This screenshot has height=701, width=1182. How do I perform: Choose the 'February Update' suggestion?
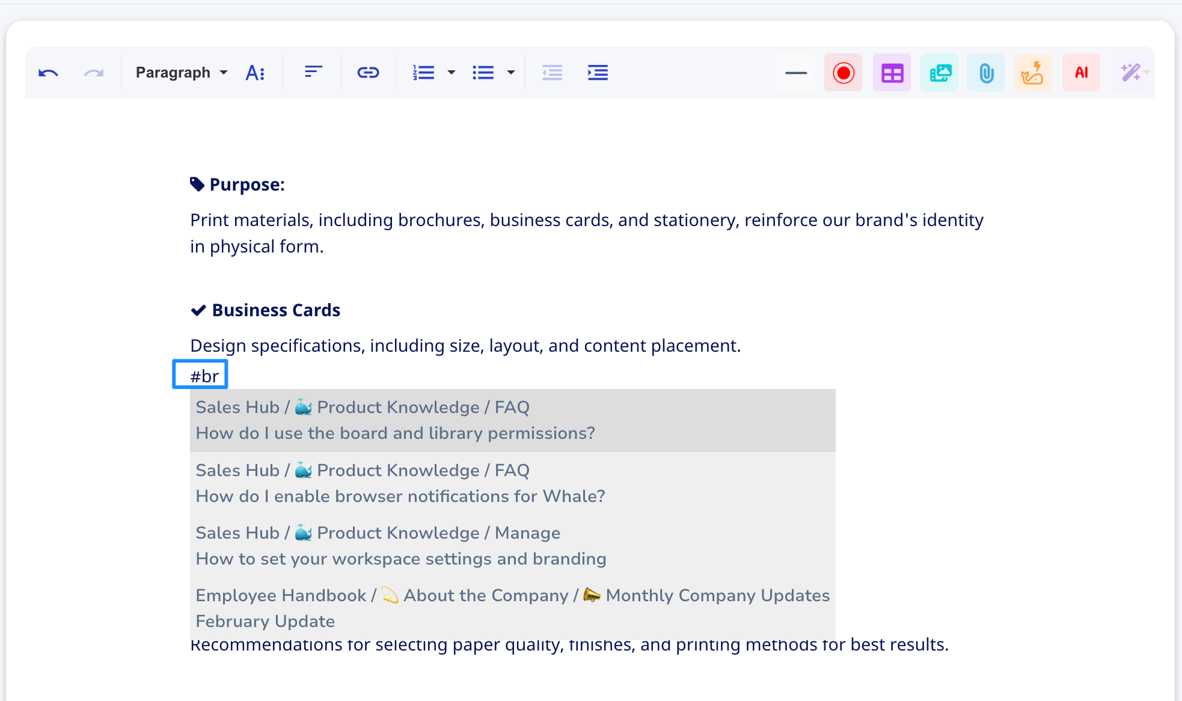[x=265, y=621]
